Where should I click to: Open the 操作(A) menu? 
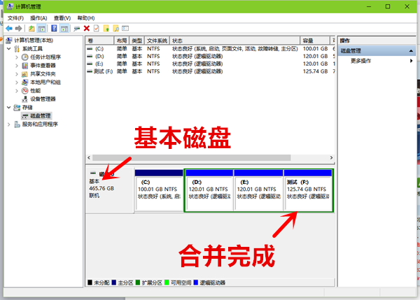(38, 18)
